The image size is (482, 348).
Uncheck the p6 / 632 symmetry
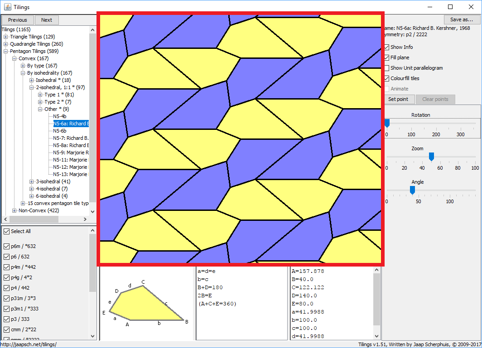[6, 257]
